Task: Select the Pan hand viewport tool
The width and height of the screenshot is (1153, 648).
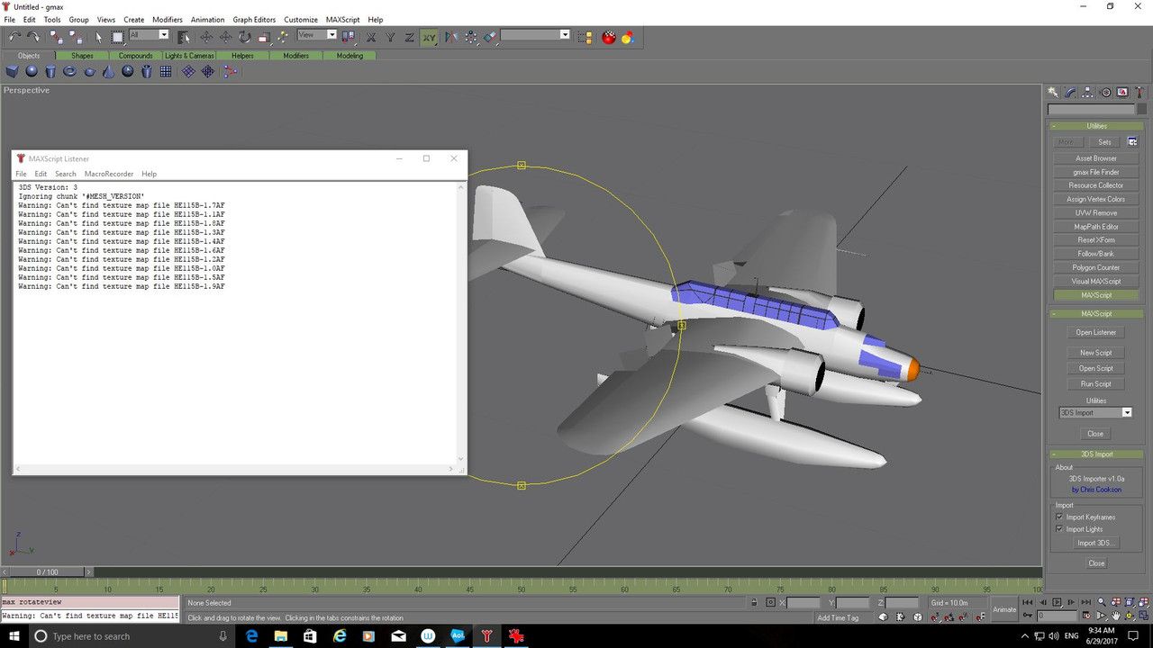Action: tap(1116, 616)
